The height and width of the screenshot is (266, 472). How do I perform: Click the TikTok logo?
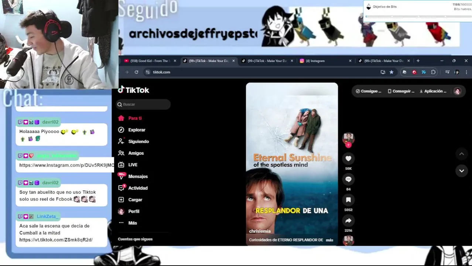tap(133, 90)
